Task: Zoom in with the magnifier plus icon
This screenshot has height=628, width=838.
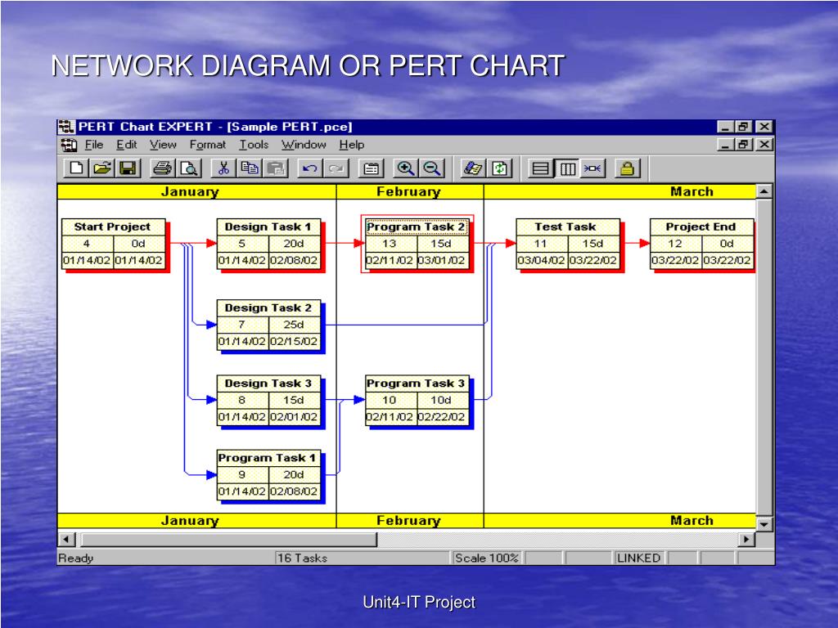Action: pos(406,168)
